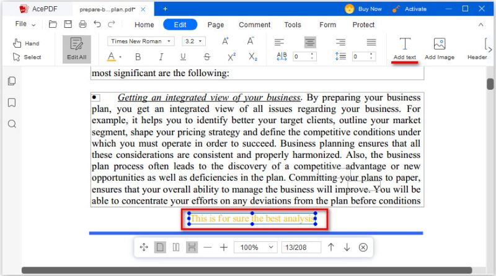The width and height of the screenshot is (496, 276).
Task: Close the prepare-b...plan.pdf tab
Action: [x=143, y=9]
